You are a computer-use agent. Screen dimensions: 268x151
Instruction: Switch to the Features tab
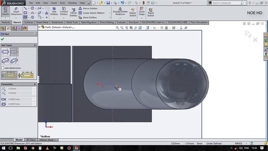tap(6, 22)
